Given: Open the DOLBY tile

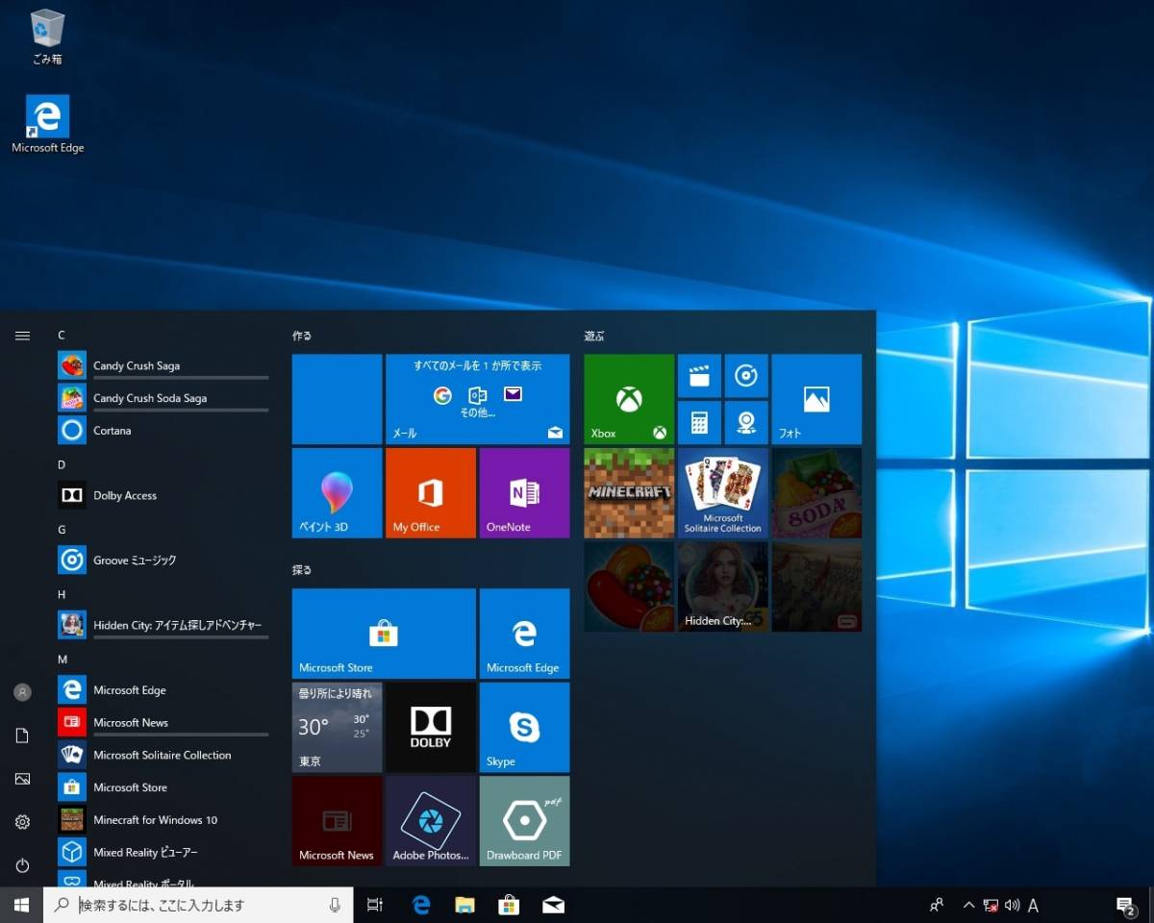Looking at the screenshot, I should (x=430, y=728).
